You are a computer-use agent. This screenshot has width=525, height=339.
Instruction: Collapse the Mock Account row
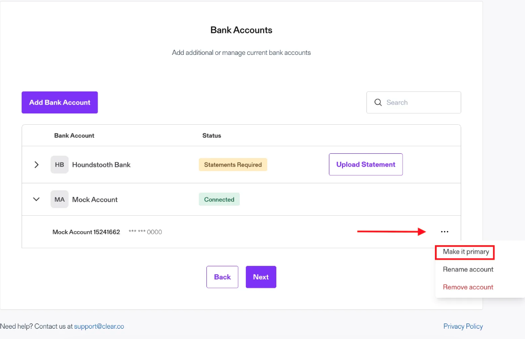pyautogui.click(x=37, y=199)
